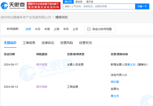This screenshot has height=106, width=153.
Task: Switch to the 经营风险 tab
Action: click(67, 43)
